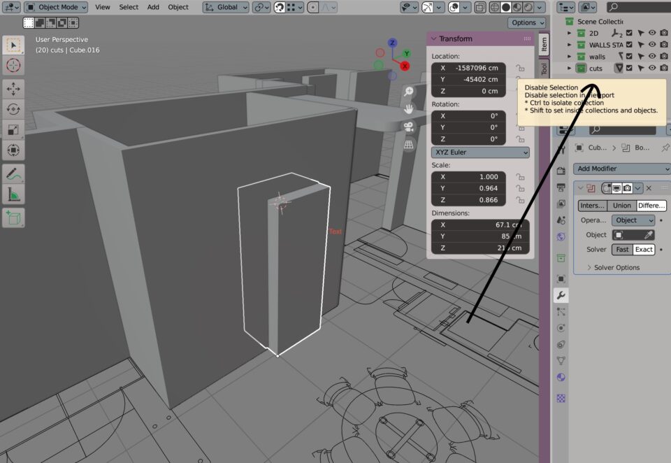Open the Object Mode dropdown
671x463 pixels.
pos(57,7)
